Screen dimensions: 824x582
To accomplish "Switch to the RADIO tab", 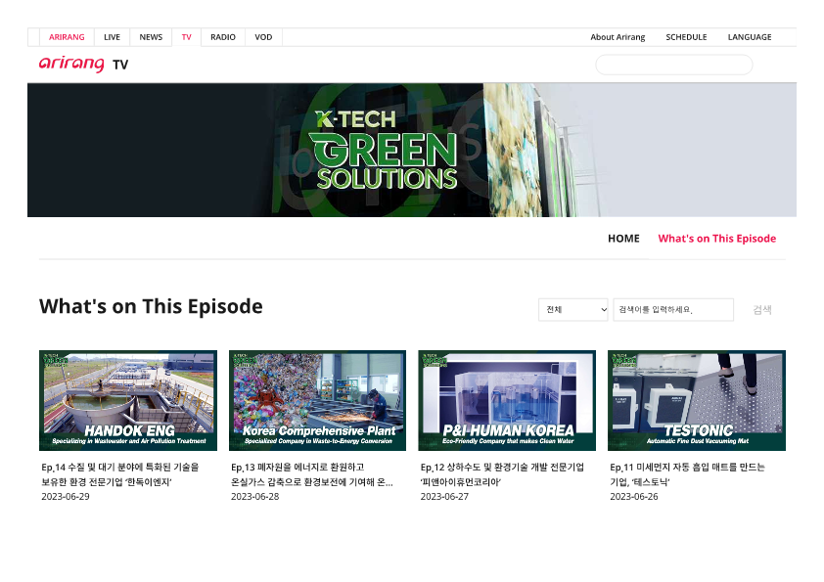I will pyautogui.click(x=223, y=37).
